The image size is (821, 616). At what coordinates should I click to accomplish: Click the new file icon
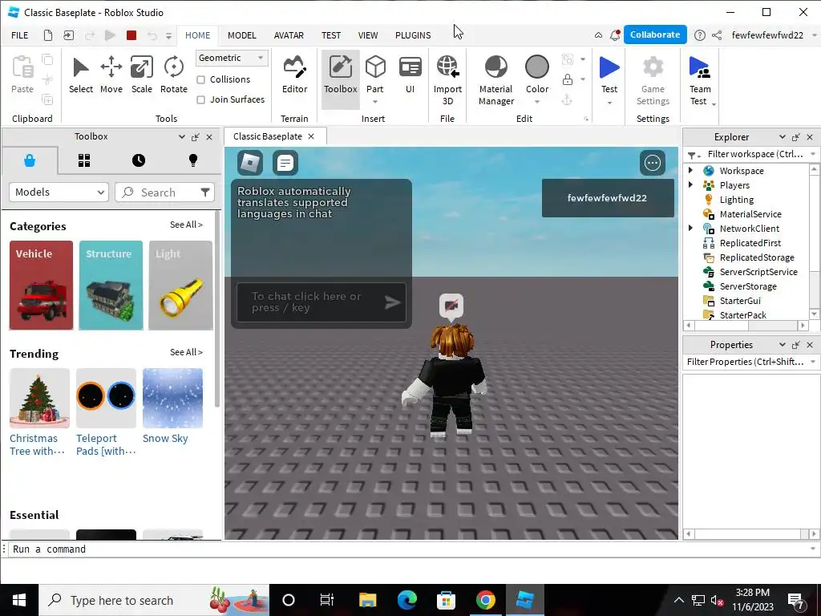pyautogui.click(x=47, y=35)
